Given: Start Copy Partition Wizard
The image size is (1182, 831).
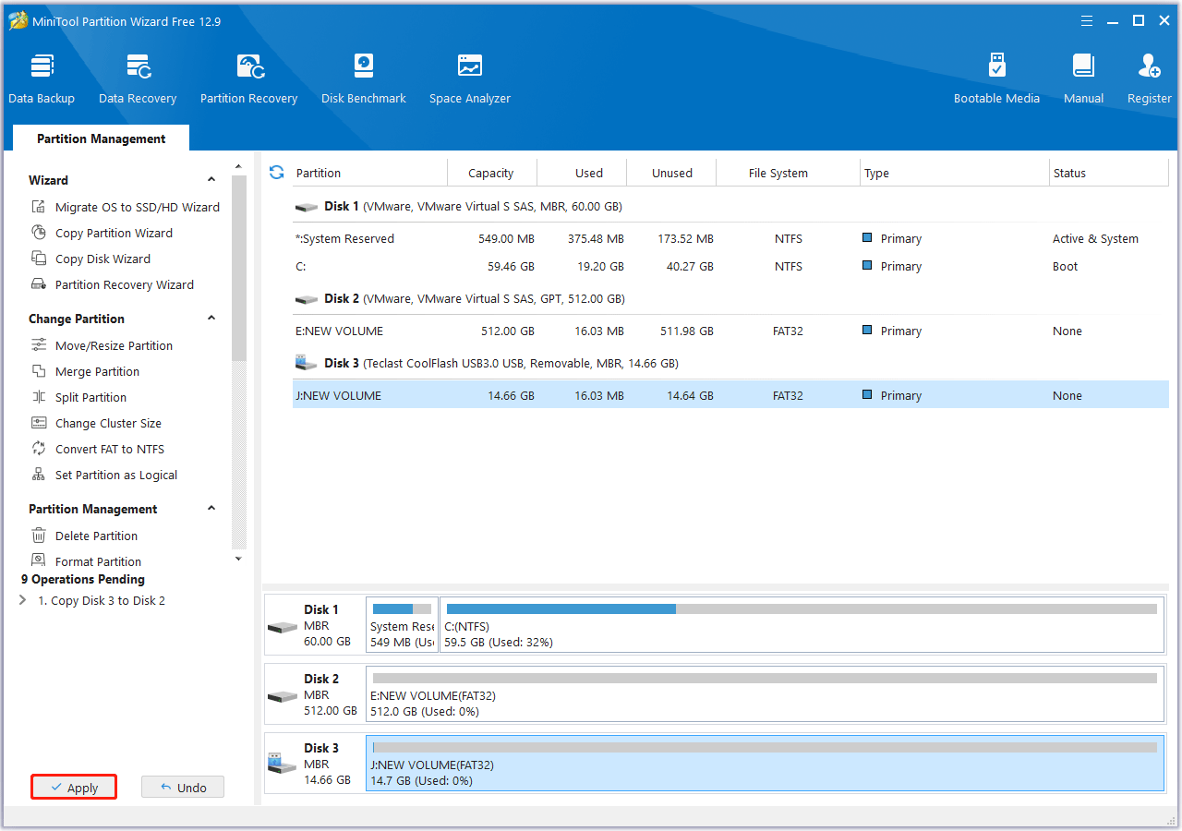Looking at the screenshot, I should (102, 233).
